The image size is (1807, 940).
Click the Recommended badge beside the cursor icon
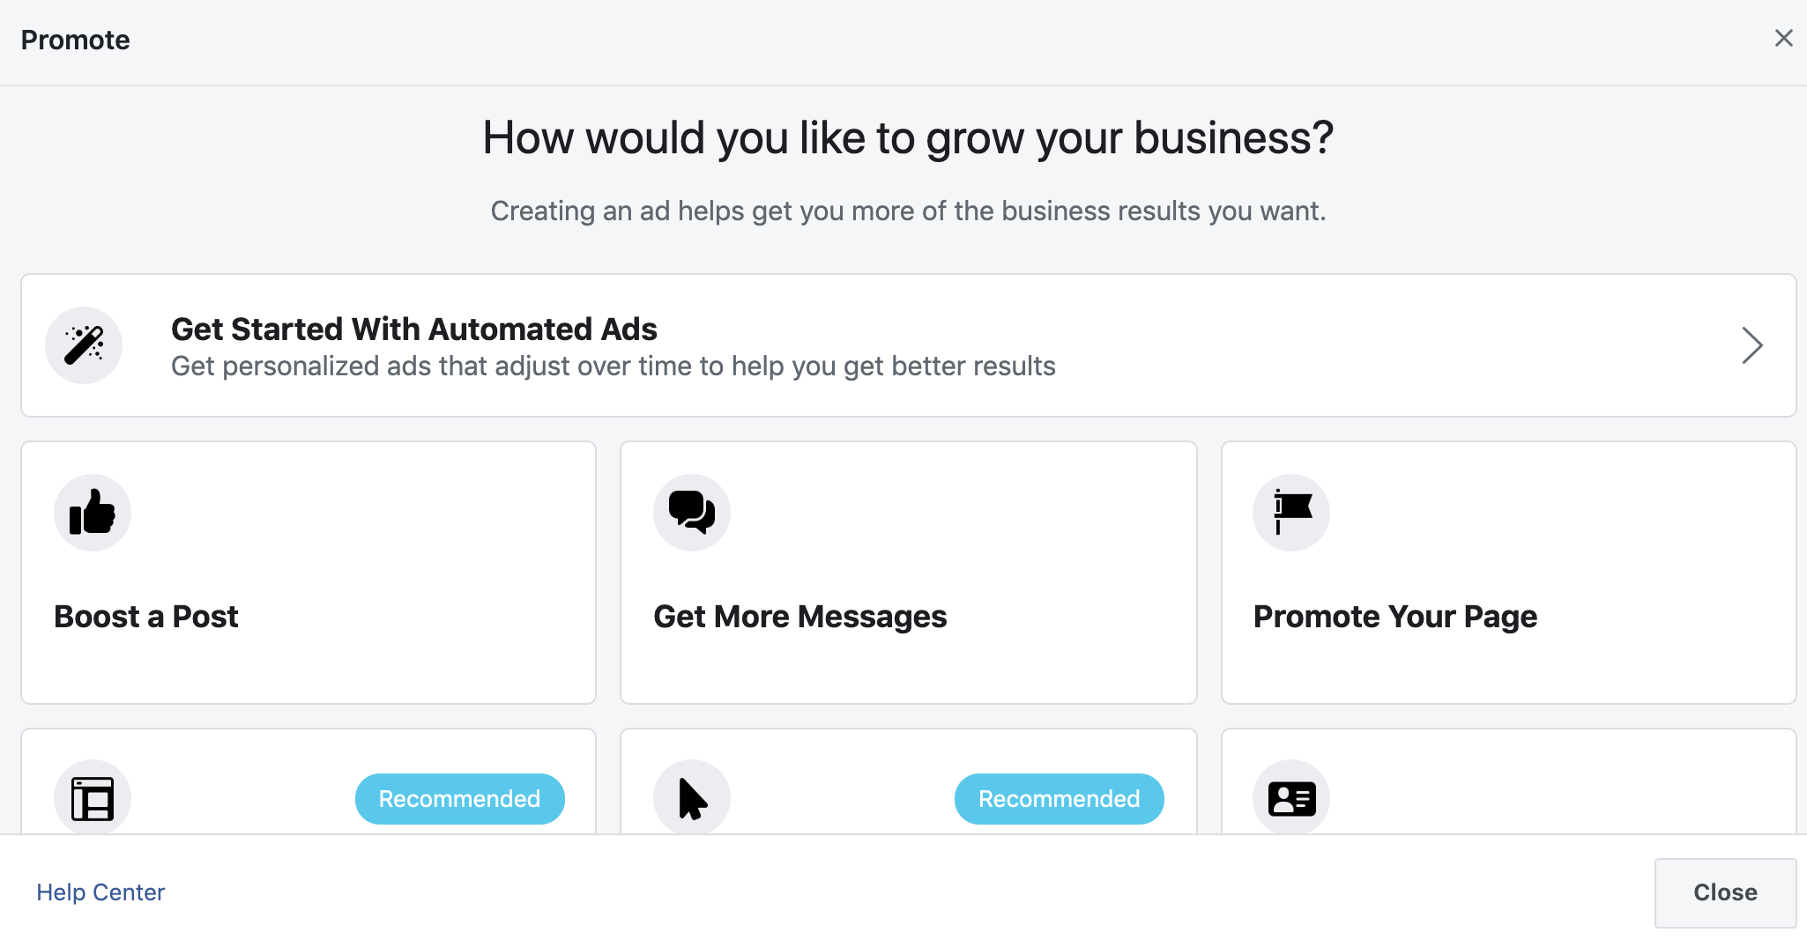(1059, 798)
